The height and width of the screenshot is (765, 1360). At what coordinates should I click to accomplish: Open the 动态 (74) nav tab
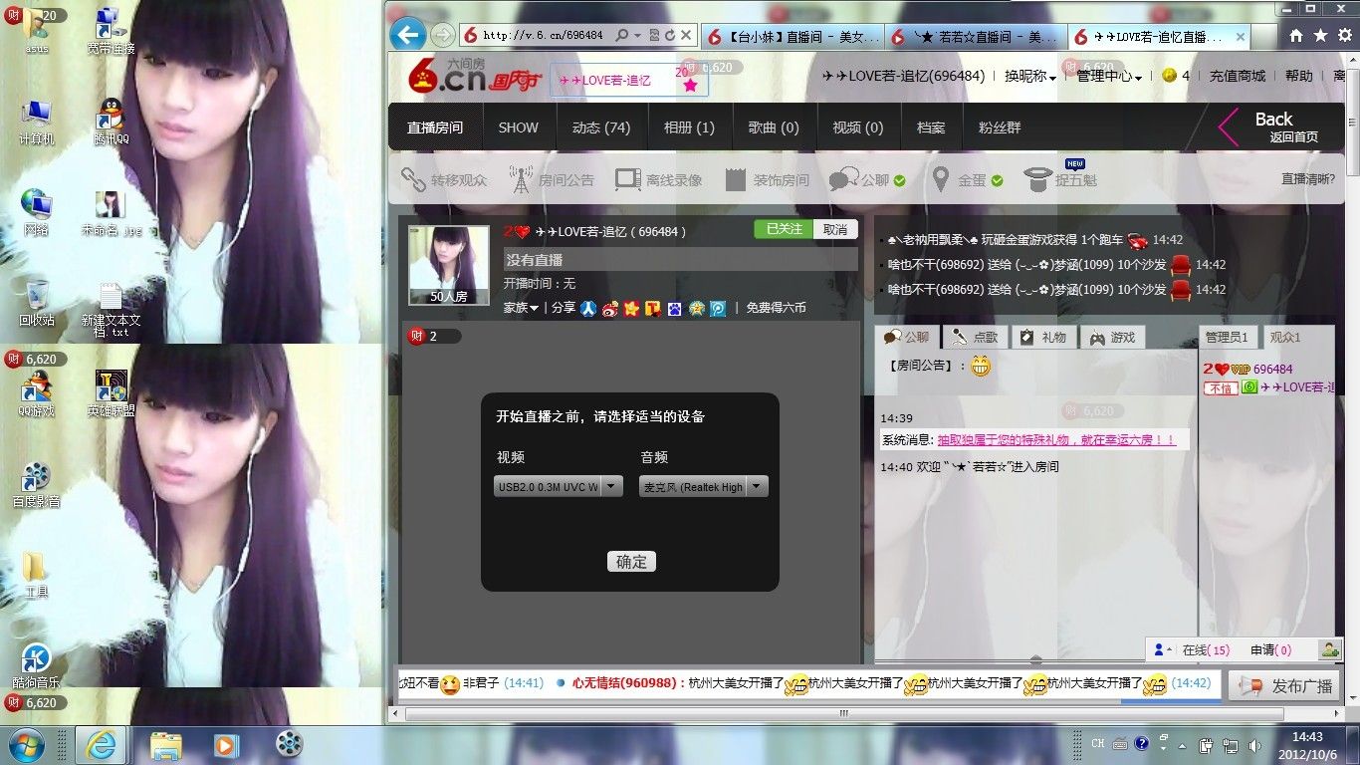pyautogui.click(x=601, y=127)
